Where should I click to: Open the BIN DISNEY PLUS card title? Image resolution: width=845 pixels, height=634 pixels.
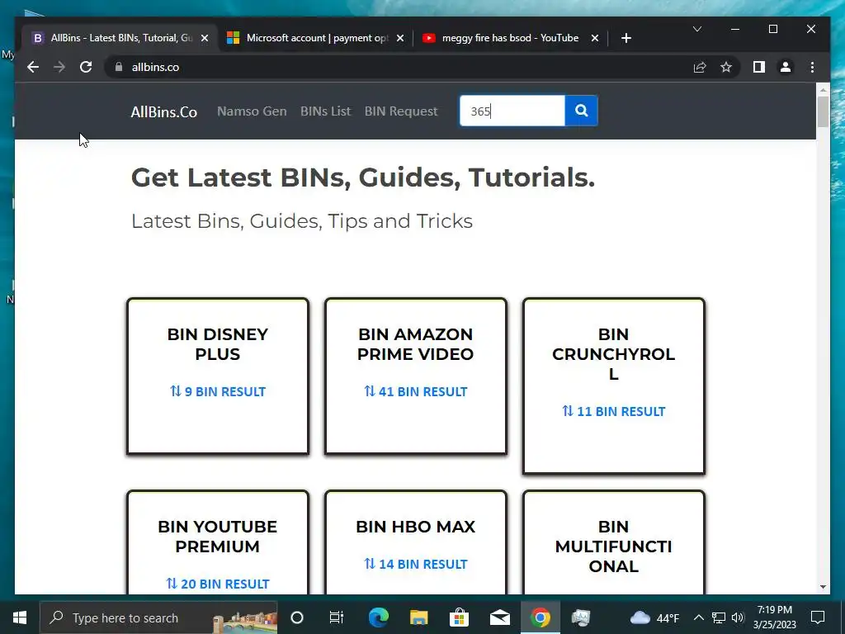218,344
